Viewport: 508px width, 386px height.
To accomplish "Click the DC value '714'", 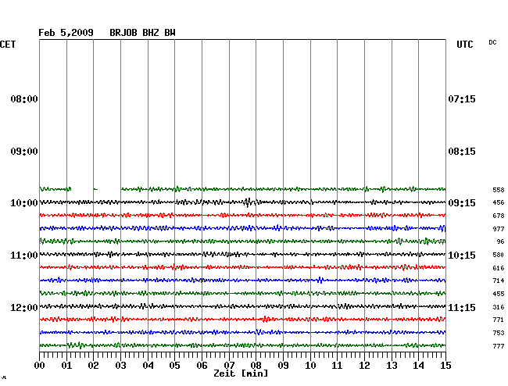I will coord(499,281).
